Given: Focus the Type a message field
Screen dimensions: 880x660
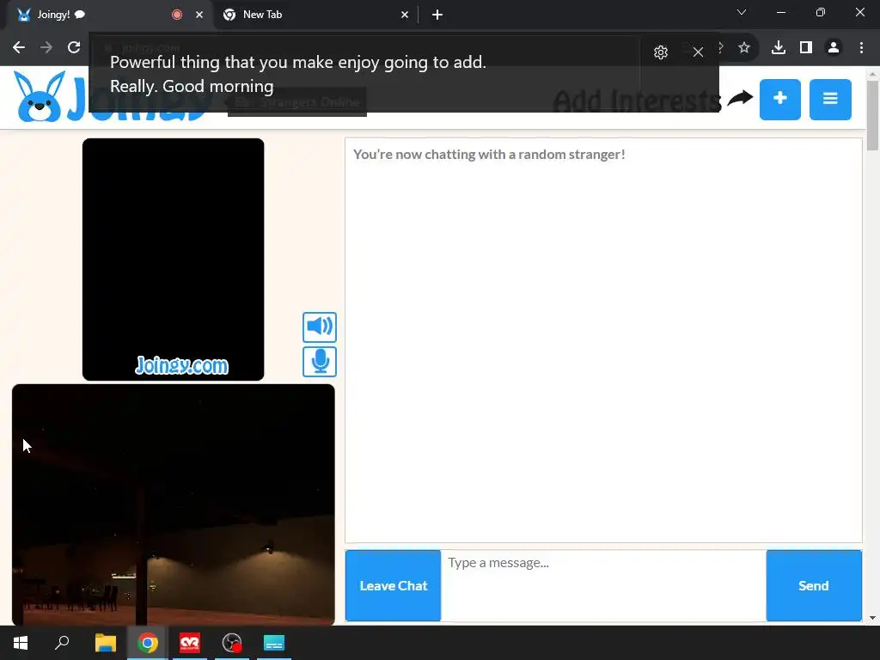Looking at the screenshot, I should (x=603, y=585).
